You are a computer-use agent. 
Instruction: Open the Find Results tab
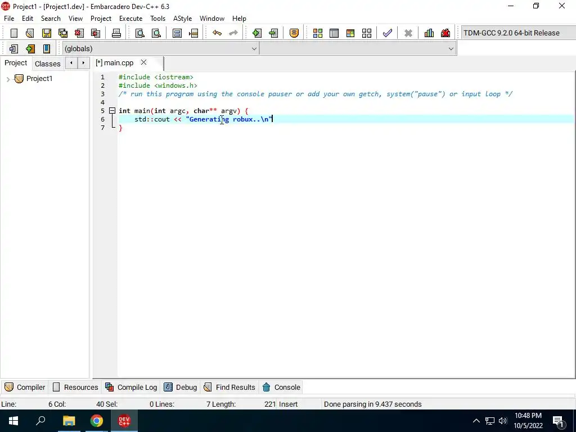[229, 387]
